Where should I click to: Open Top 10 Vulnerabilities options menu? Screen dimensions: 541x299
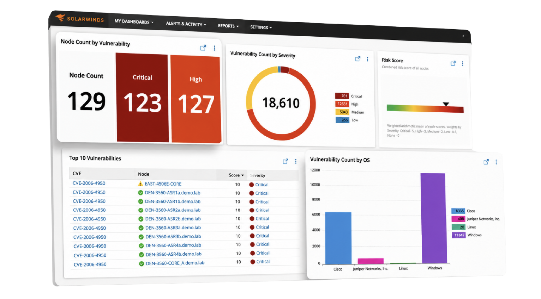pyautogui.click(x=296, y=161)
